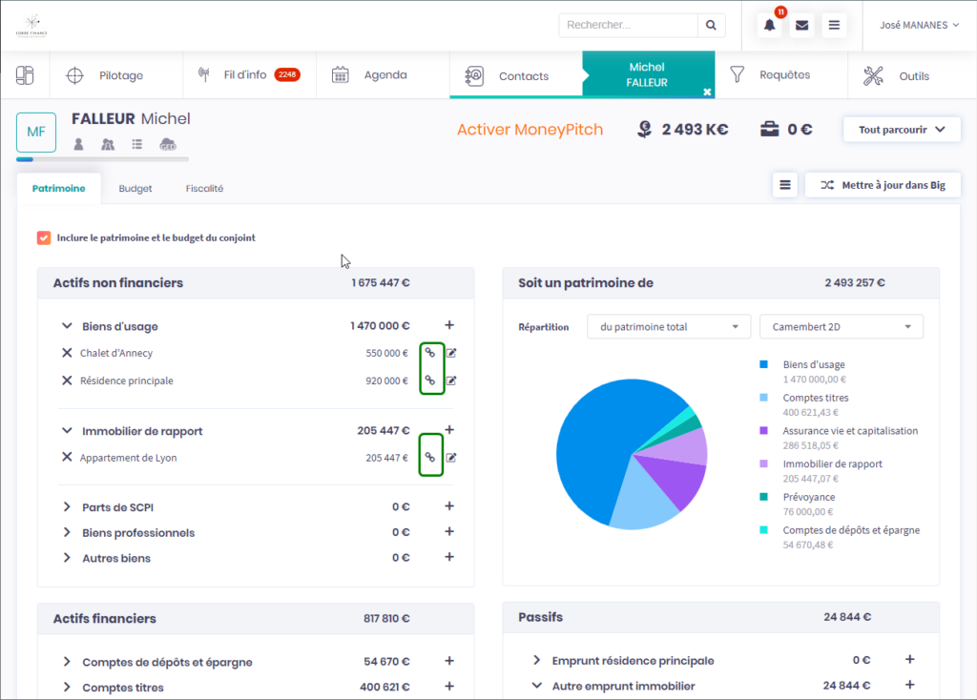Click the link icon for Chalet d'Annecy
This screenshot has width=977, height=700.
430,353
